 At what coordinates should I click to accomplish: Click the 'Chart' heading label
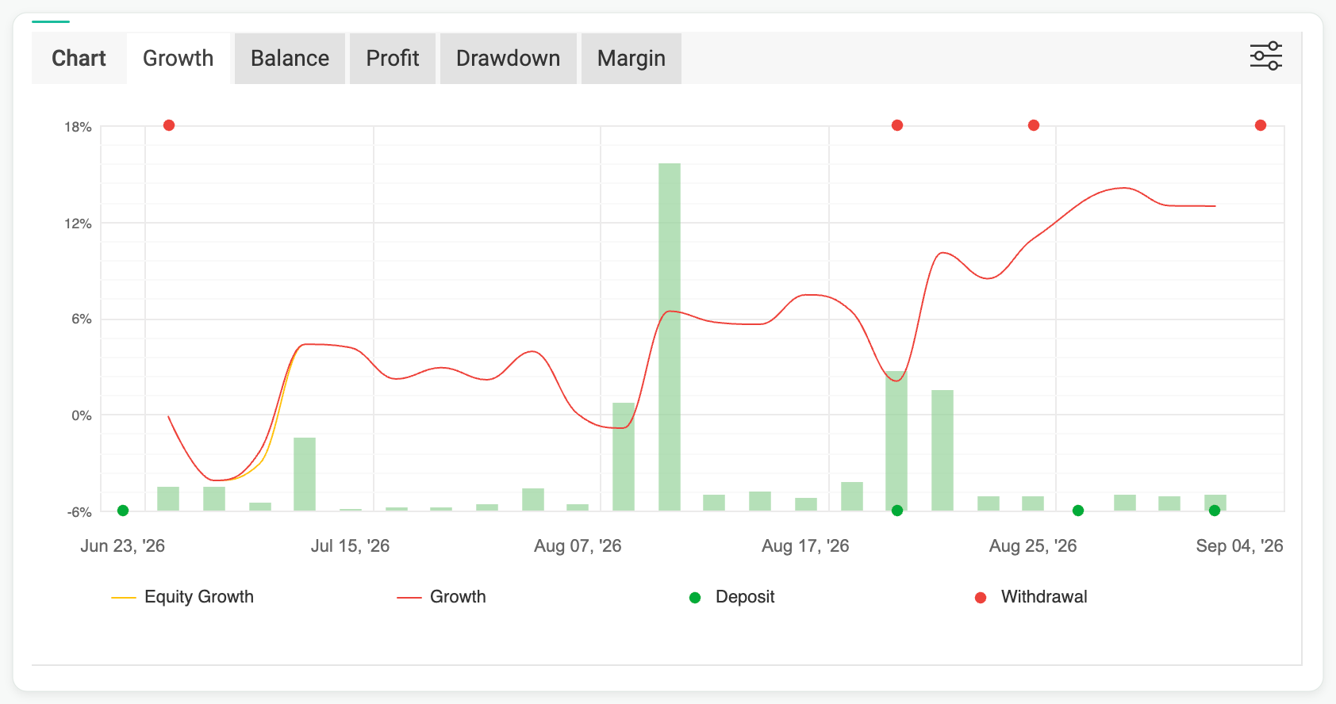[79, 59]
